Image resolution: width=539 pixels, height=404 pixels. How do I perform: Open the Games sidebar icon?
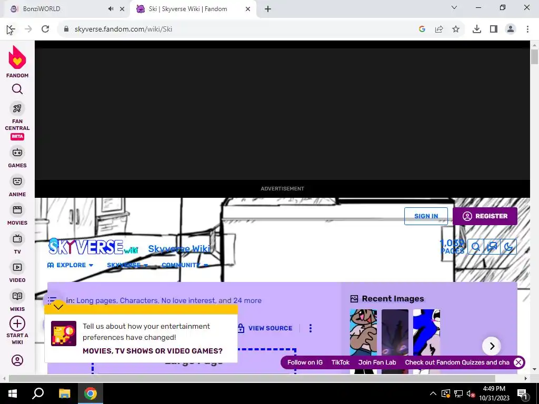(17, 153)
